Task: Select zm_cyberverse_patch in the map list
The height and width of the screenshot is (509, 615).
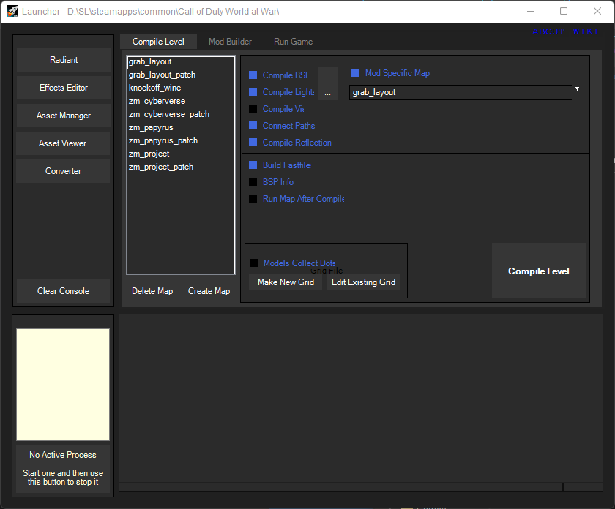Action: (x=181, y=114)
